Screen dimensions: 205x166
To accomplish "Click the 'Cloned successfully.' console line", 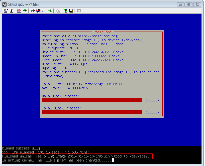I will [22, 148].
